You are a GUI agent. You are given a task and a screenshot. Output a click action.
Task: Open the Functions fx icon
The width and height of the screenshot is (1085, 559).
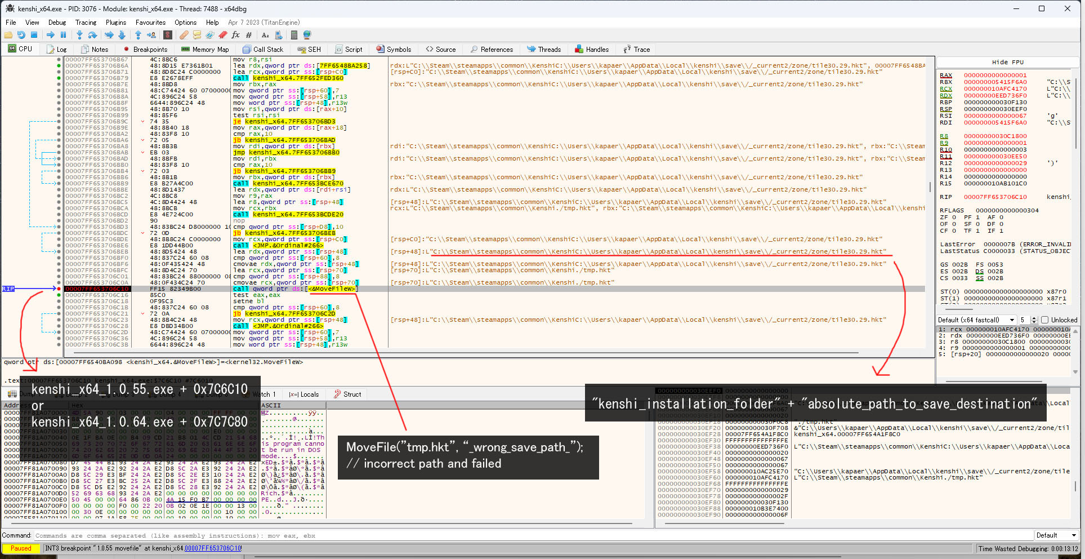236,35
